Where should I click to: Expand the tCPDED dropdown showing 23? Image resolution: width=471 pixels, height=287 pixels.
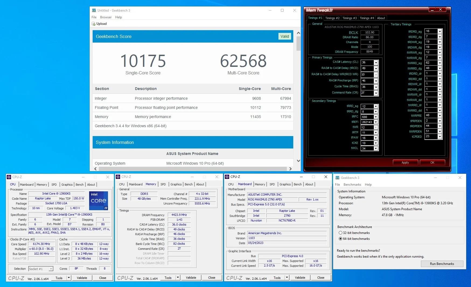click(440, 137)
